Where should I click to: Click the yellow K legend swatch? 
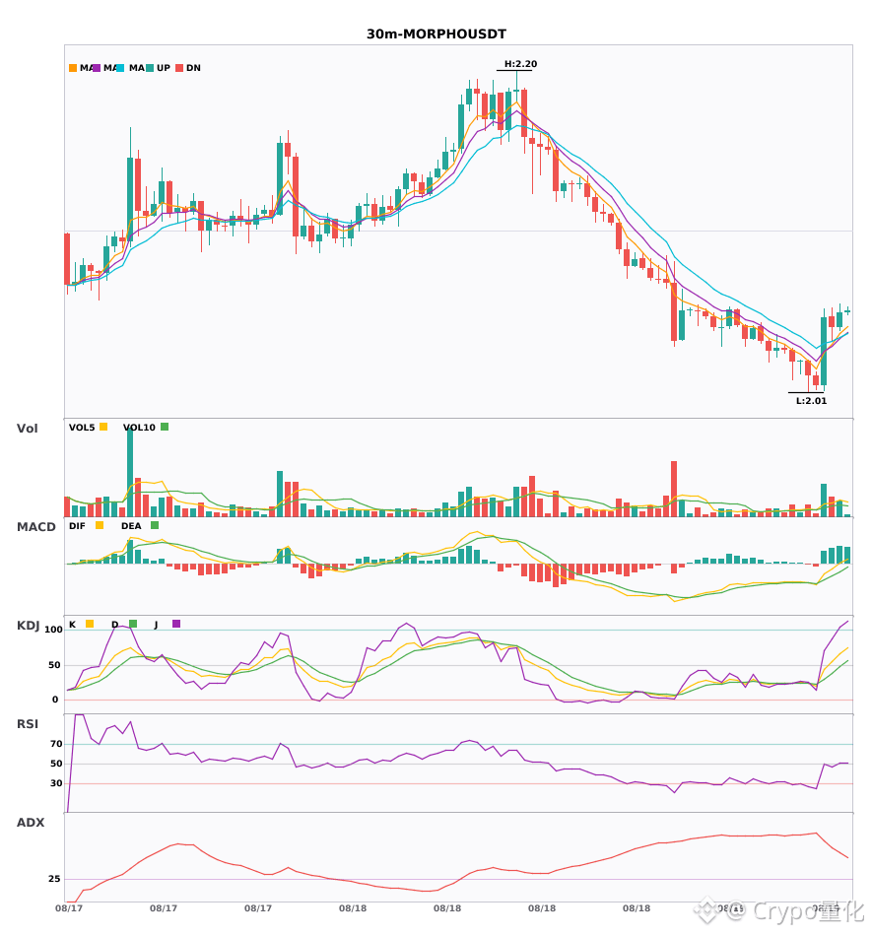pos(90,624)
